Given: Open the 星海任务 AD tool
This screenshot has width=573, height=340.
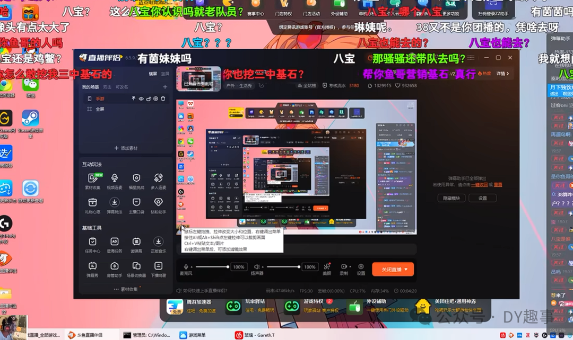Looking at the screenshot, I should click(115, 245).
